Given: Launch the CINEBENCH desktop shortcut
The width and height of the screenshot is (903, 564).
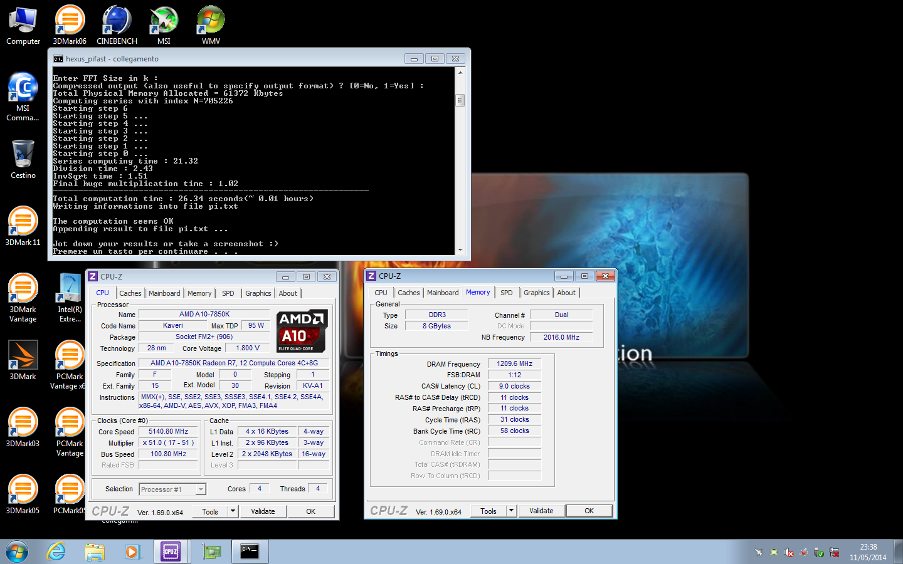Looking at the screenshot, I should (117, 26).
